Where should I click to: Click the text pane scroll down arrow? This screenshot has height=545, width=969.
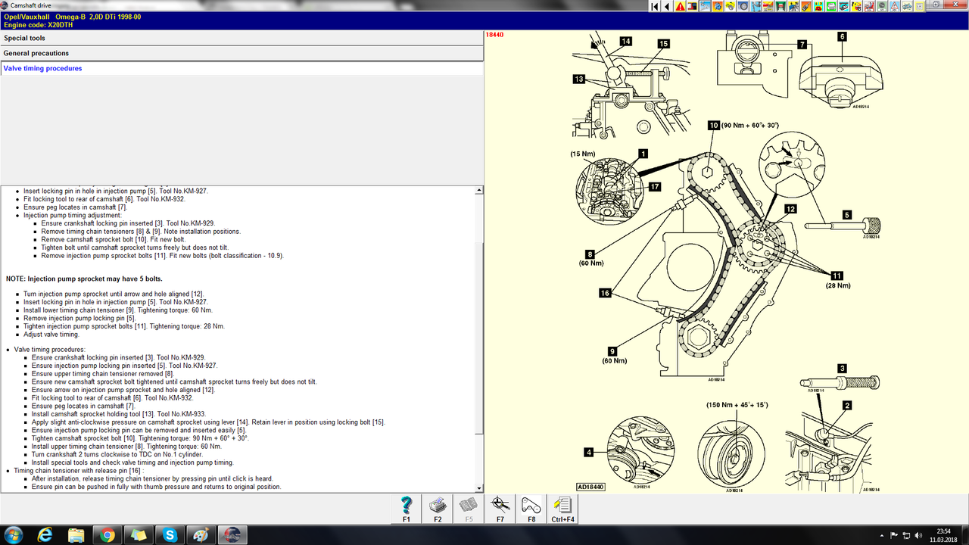478,488
